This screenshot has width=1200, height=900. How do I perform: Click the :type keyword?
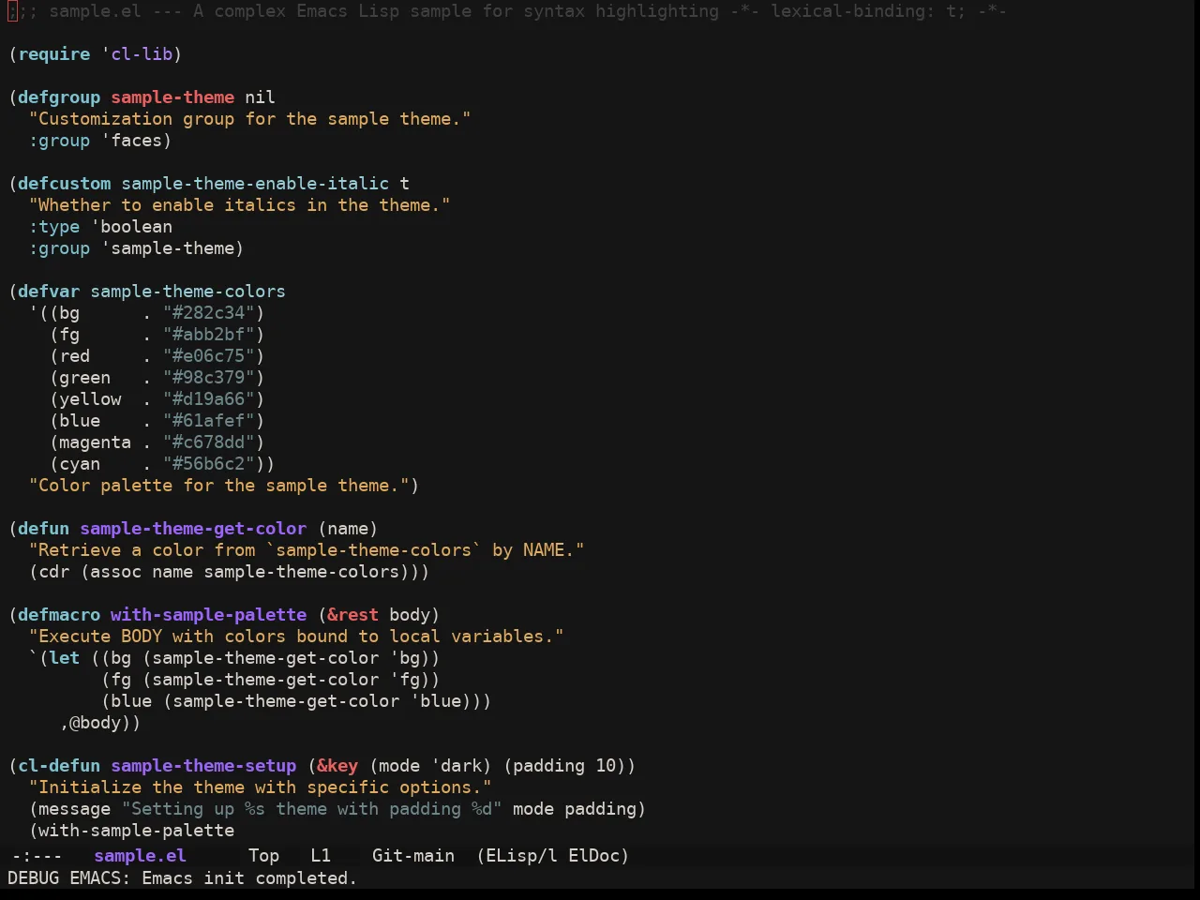point(54,227)
